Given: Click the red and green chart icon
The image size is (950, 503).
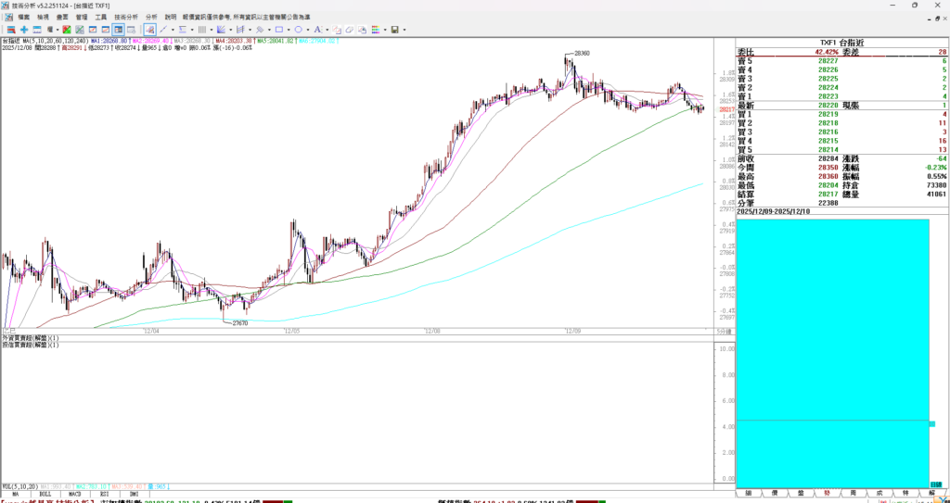Looking at the screenshot, I should click(66, 30).
